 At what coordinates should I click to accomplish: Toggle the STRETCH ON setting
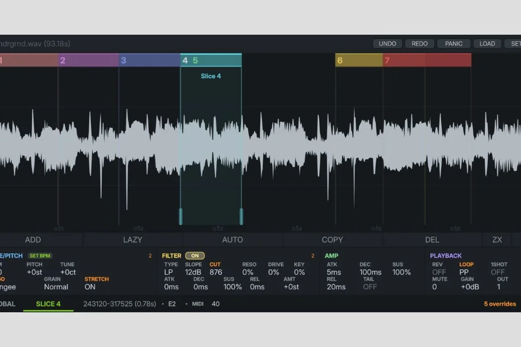point(90,287)
